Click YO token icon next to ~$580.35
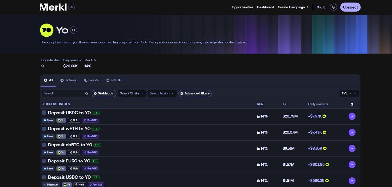The height and width of the screenshot is (187, 392). click(327, 180)
